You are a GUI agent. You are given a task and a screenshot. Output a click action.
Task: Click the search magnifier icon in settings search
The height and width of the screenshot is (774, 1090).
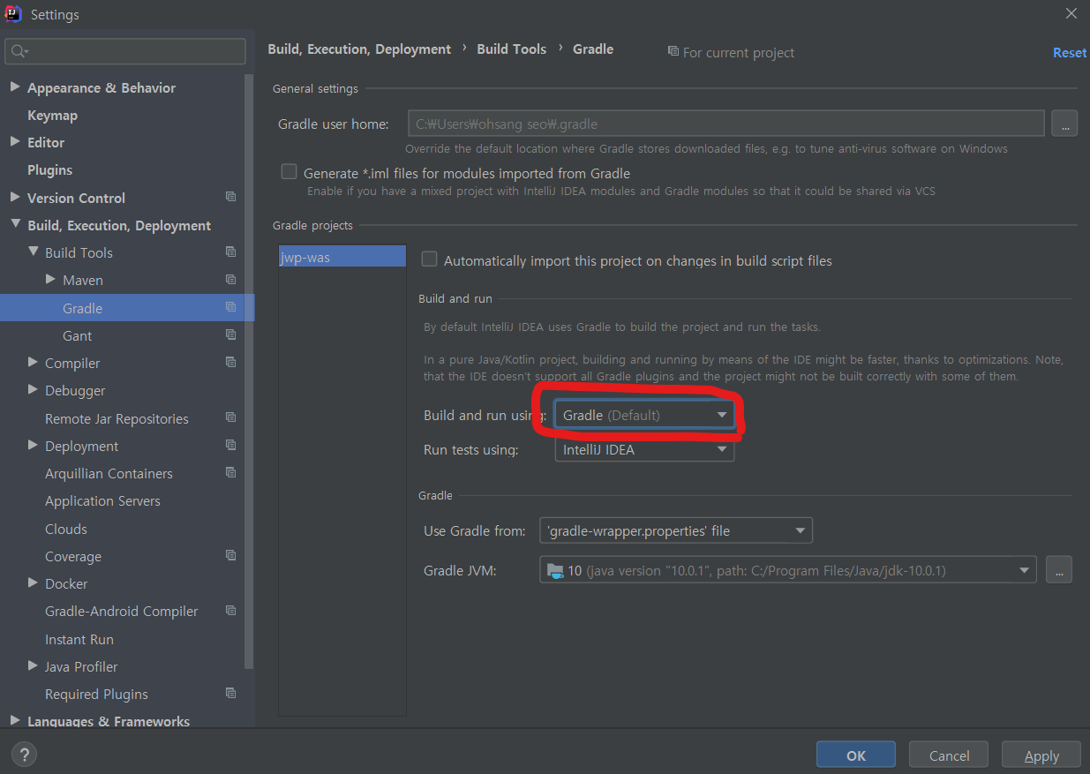[x=19, y=52]
